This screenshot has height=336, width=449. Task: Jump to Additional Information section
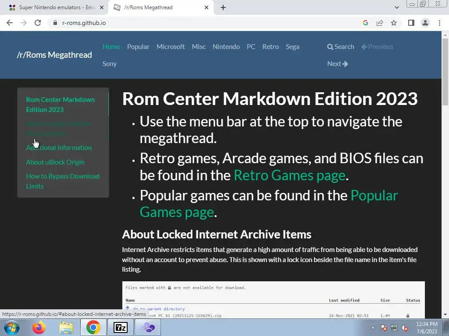coord(59,148)
